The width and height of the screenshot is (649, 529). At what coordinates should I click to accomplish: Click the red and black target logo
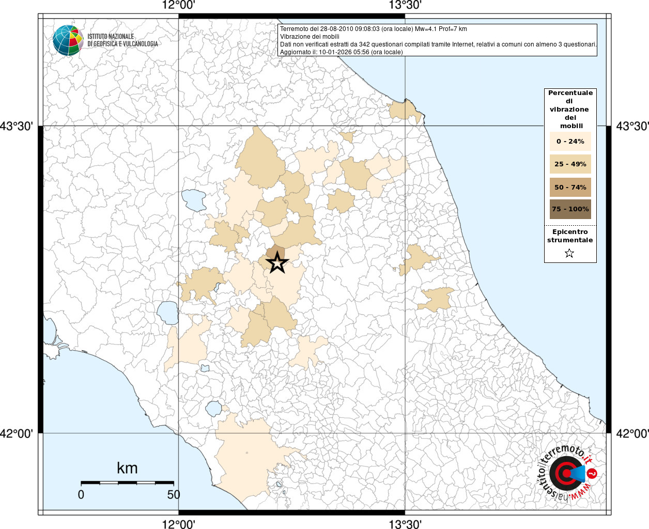[x=566, y=473]
